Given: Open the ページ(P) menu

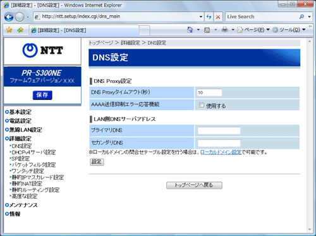Looking at the screenshot, I should 253,30.
